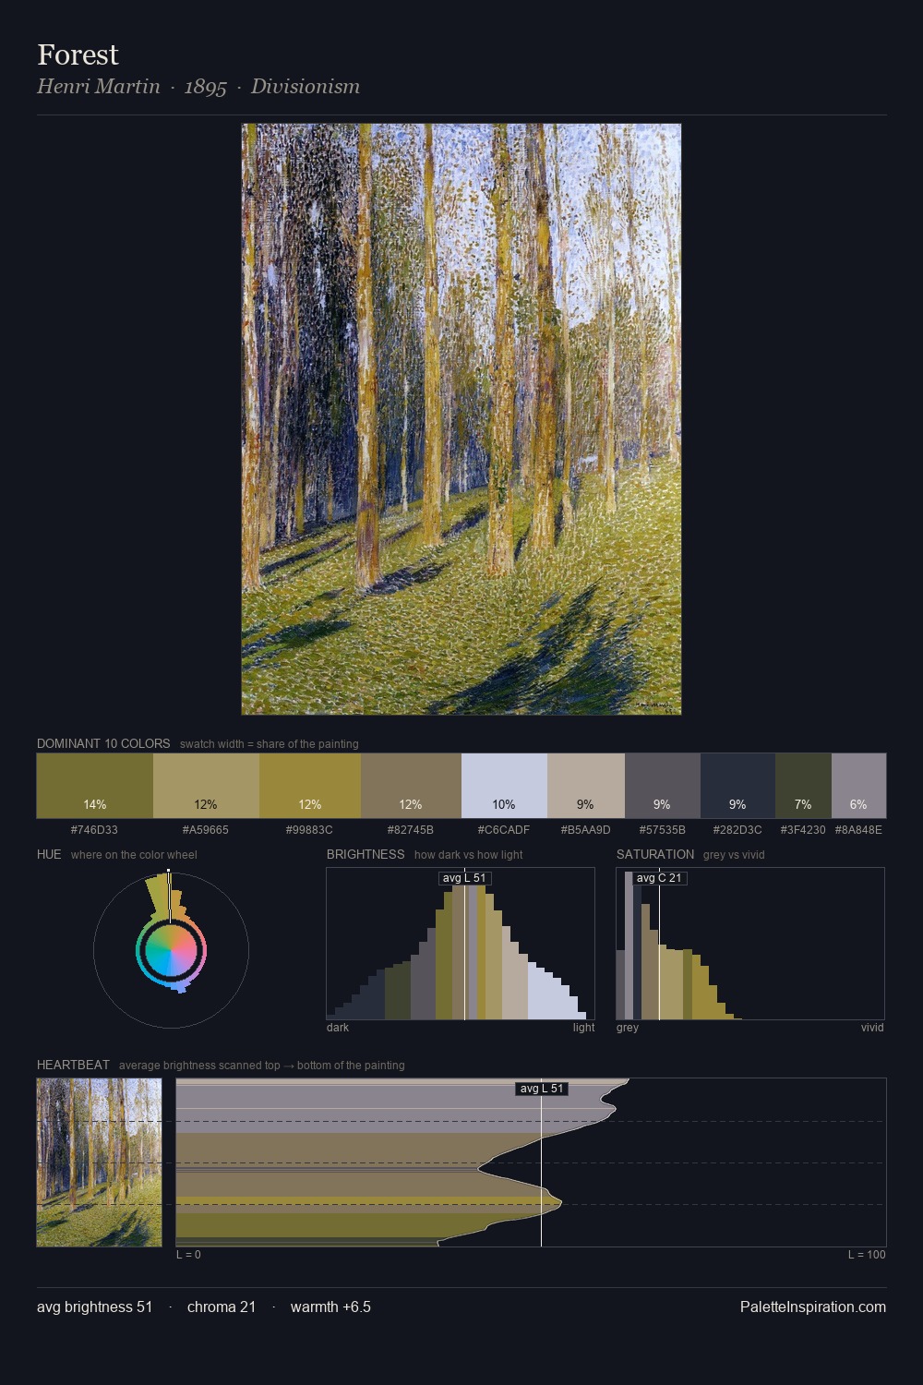This screenshot has width=923, height=1385.
Task: Click the Heartbeat painting thumbnail
Action: (99, 1162)
